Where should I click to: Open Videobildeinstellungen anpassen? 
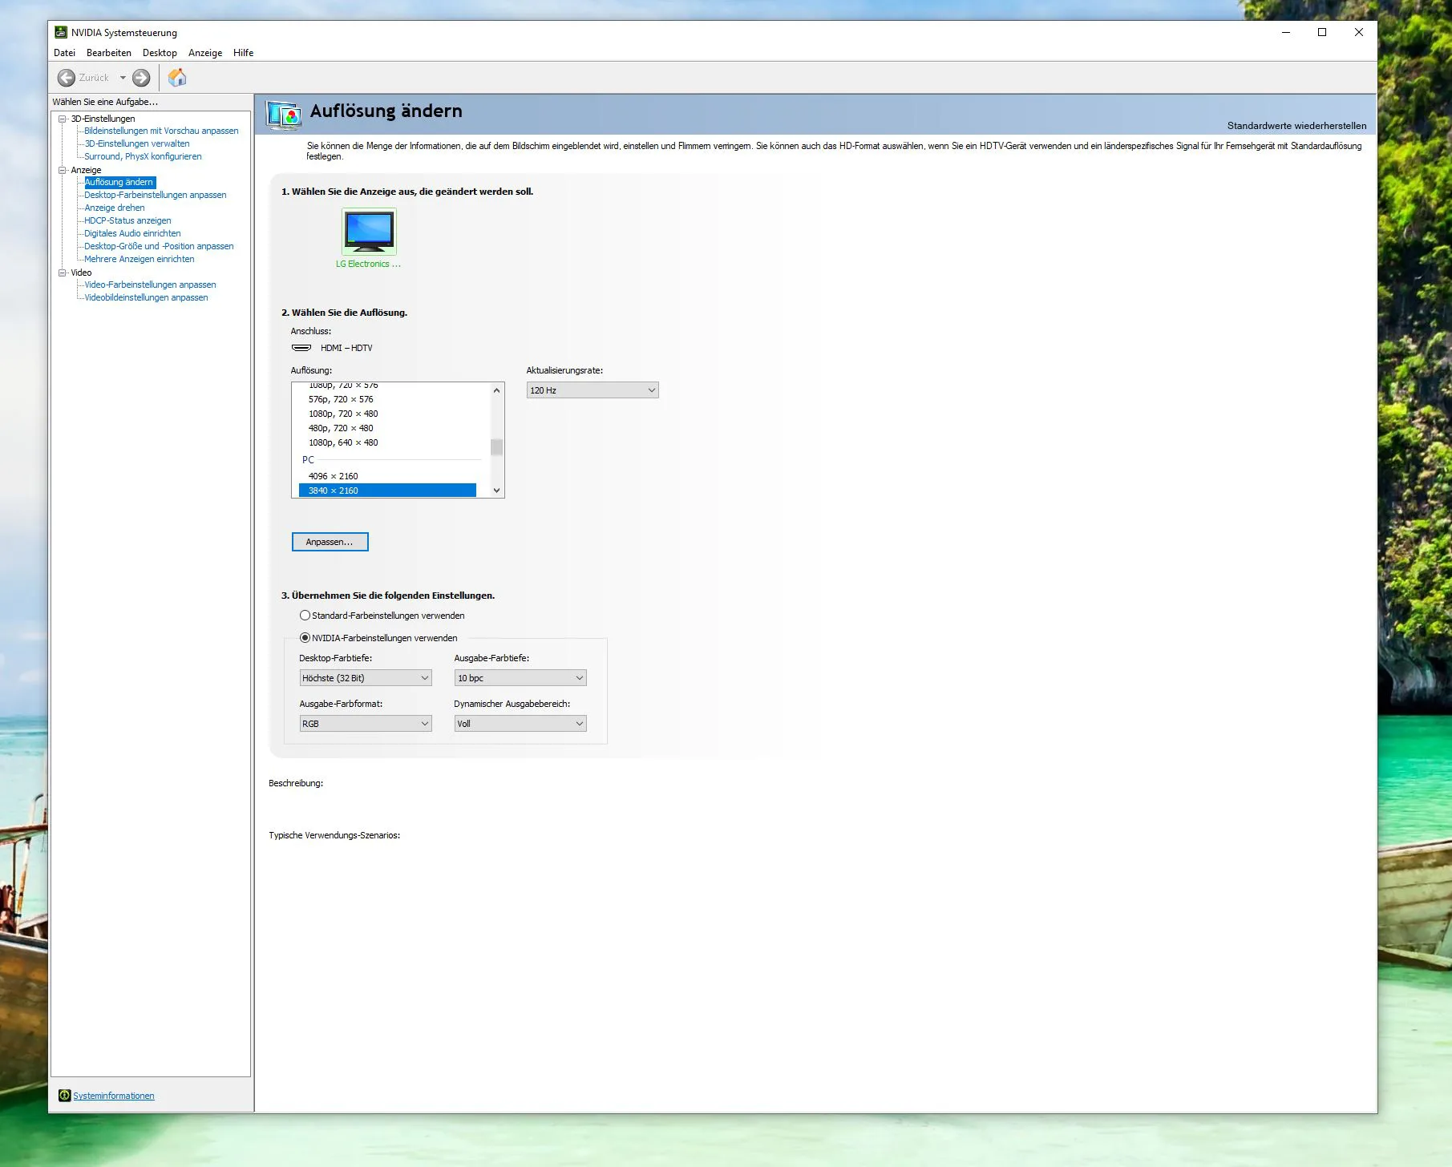pyautogui.click(x=146, y=297)
